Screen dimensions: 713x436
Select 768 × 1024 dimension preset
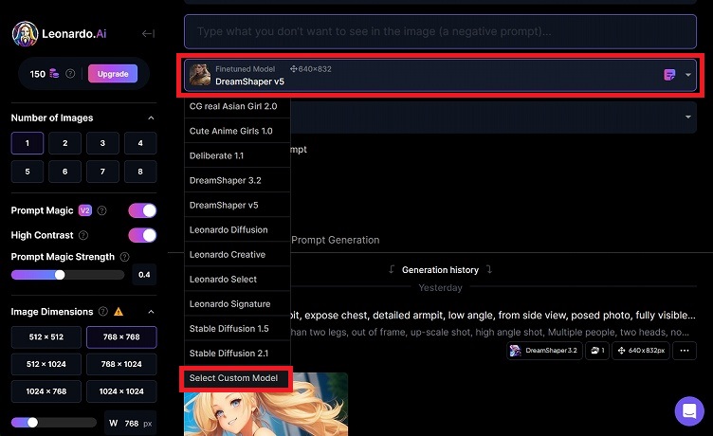[121, 364]
